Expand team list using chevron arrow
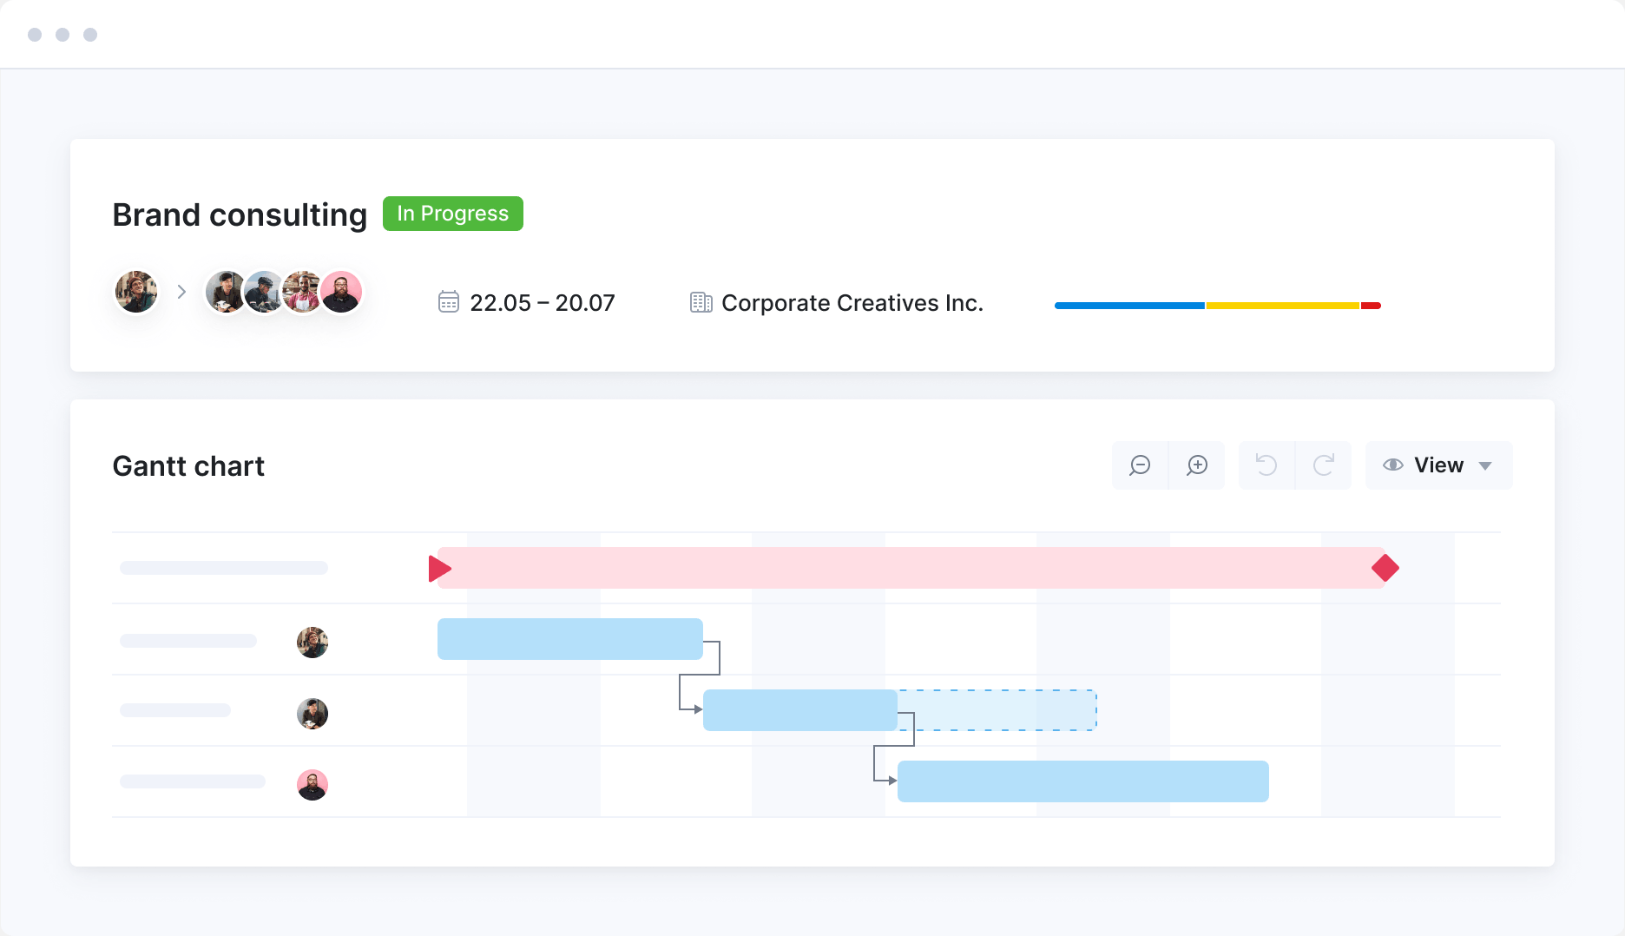This screenshot has height=936, width=1625. tap(181, 292)
